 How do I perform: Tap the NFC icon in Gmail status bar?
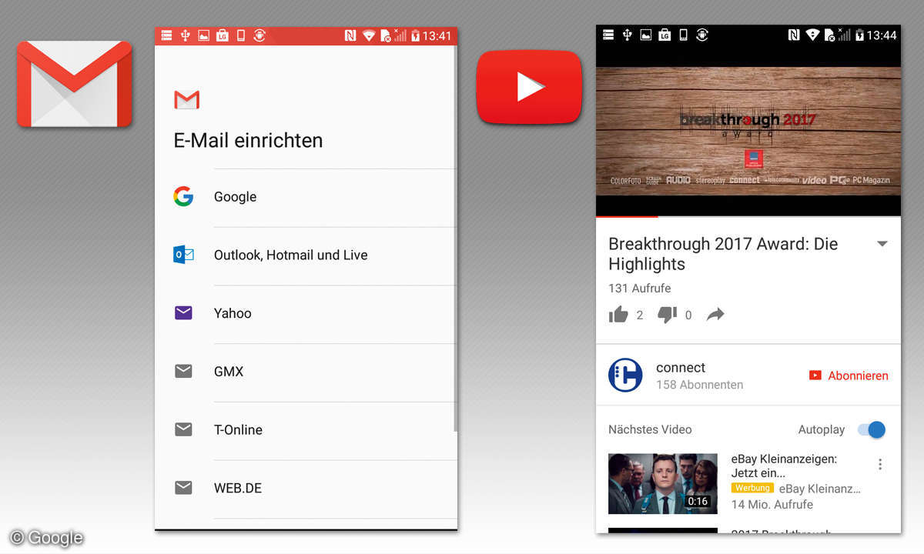(350, 35)
